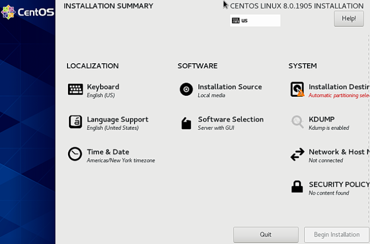The image size is (370, 244).
Task: Click the INSTALLATION SUMMARY title
Action: pos(108,6)
